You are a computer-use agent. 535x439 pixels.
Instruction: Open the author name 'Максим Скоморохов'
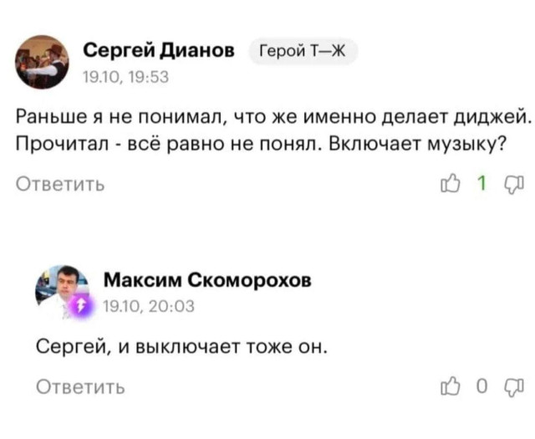(x=207, y=280)
